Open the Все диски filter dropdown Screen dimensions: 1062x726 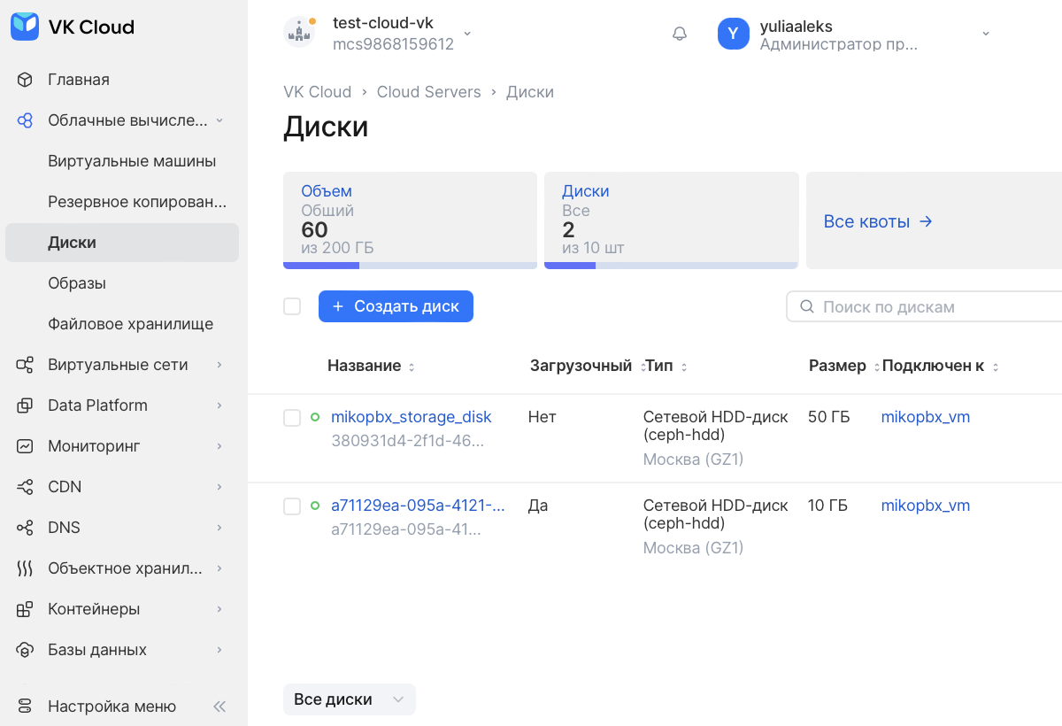[349, 699]
